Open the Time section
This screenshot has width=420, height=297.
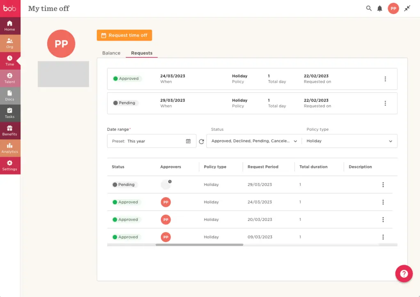[x=10, y=61]
